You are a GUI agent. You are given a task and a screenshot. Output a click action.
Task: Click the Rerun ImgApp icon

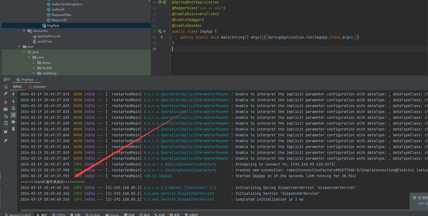6,87
